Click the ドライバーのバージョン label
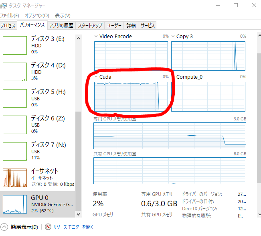The width and height of the screenshot is (261, 236). (202, 194)
